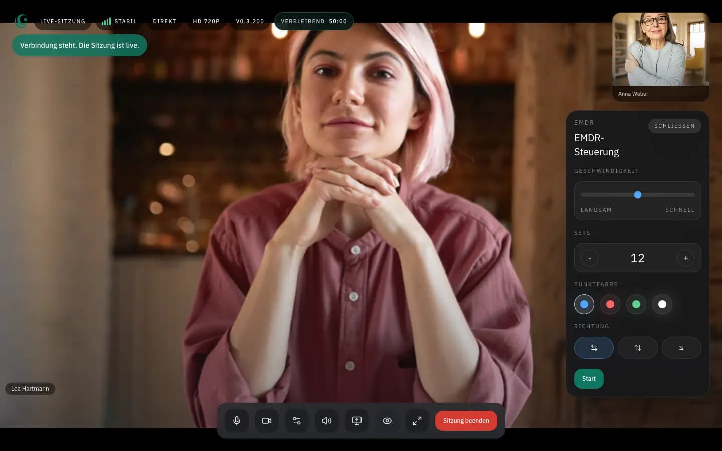
Task: Open the EMDR controls sliders icon
Action: pos(297,421)
